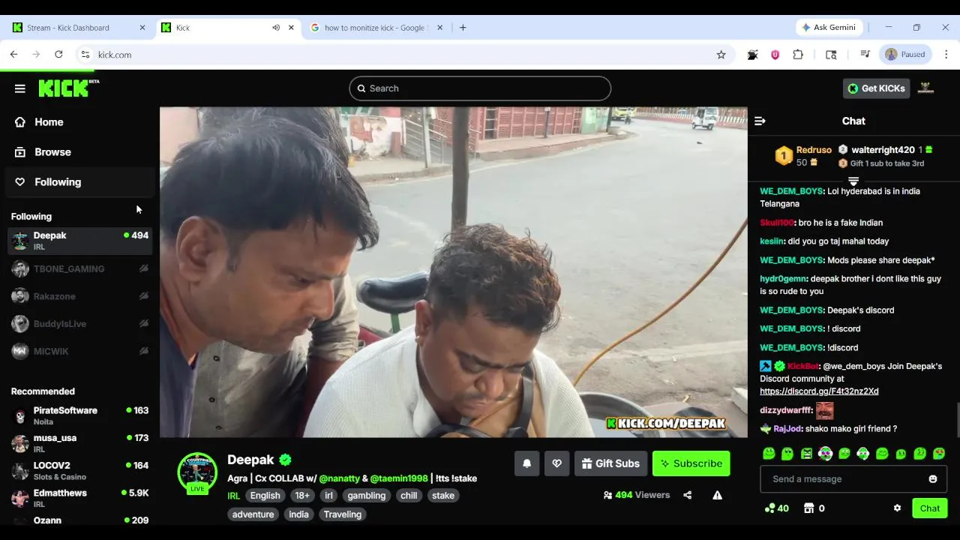Open recommended channel musa_usa
The width and height of the screenshot is (960, 540).
point(80,443)
